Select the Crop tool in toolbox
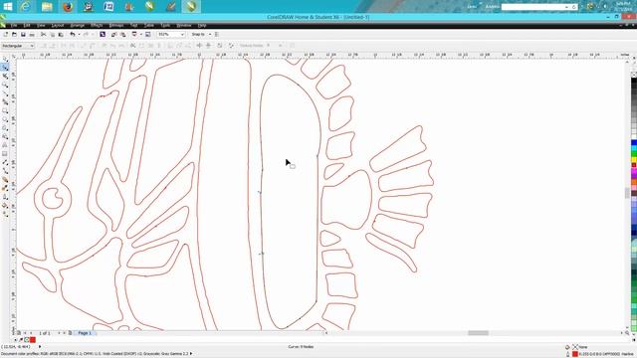Viewport: 637px width, 358px height. click(5, 77)
